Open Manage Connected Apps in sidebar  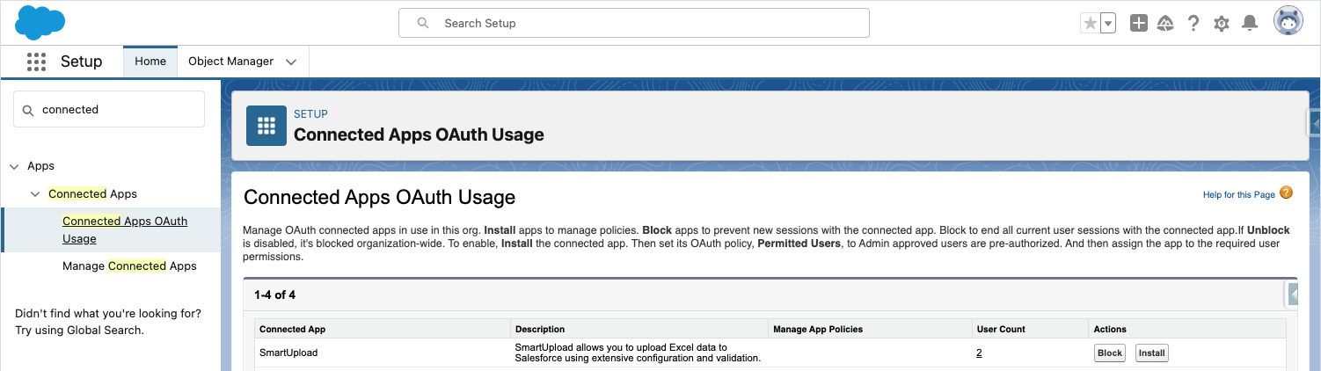coord(129,266)
